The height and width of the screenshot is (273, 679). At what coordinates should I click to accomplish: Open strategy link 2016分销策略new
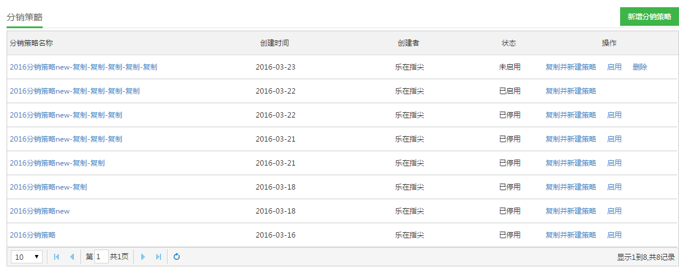[40, 211]
